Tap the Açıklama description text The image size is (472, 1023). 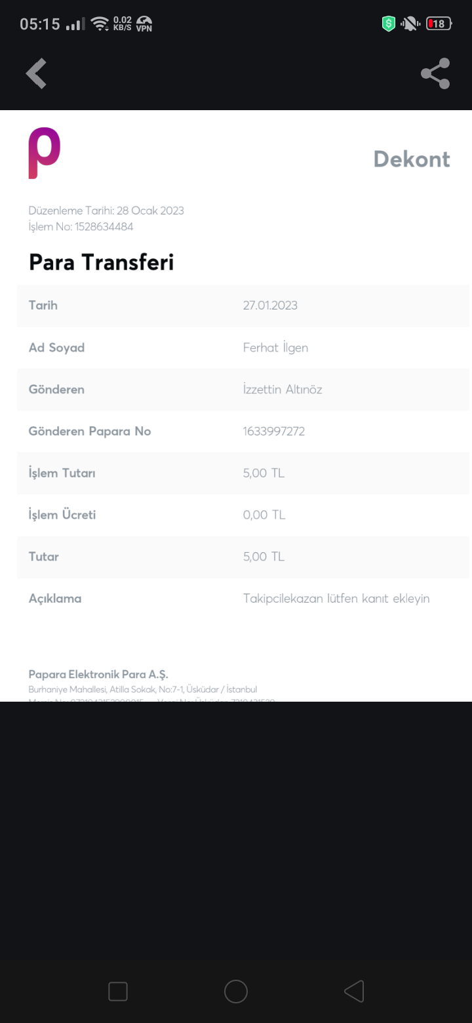[336, 599]
